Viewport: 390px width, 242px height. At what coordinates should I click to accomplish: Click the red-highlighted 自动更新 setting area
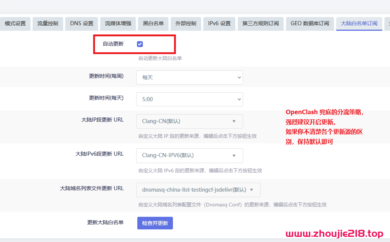134,44
